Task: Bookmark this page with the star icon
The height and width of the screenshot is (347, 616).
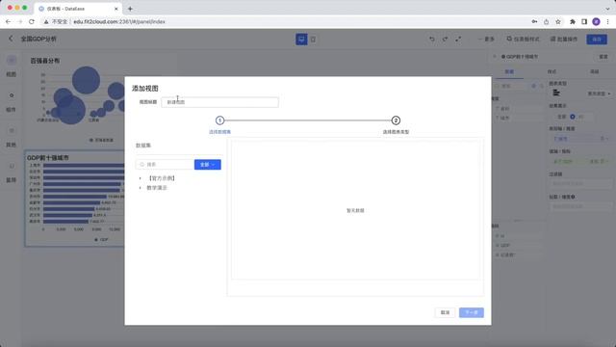Action: [558, 21]
